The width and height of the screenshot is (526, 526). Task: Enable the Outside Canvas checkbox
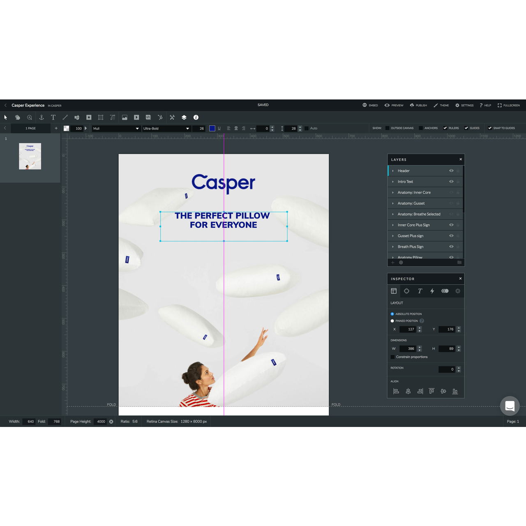click(387, 128)
